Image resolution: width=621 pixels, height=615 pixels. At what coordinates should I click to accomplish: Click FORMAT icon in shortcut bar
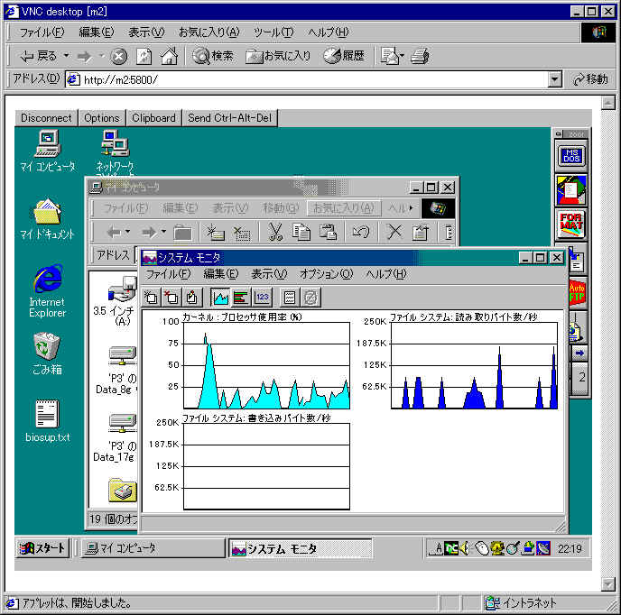coord(571,224)
